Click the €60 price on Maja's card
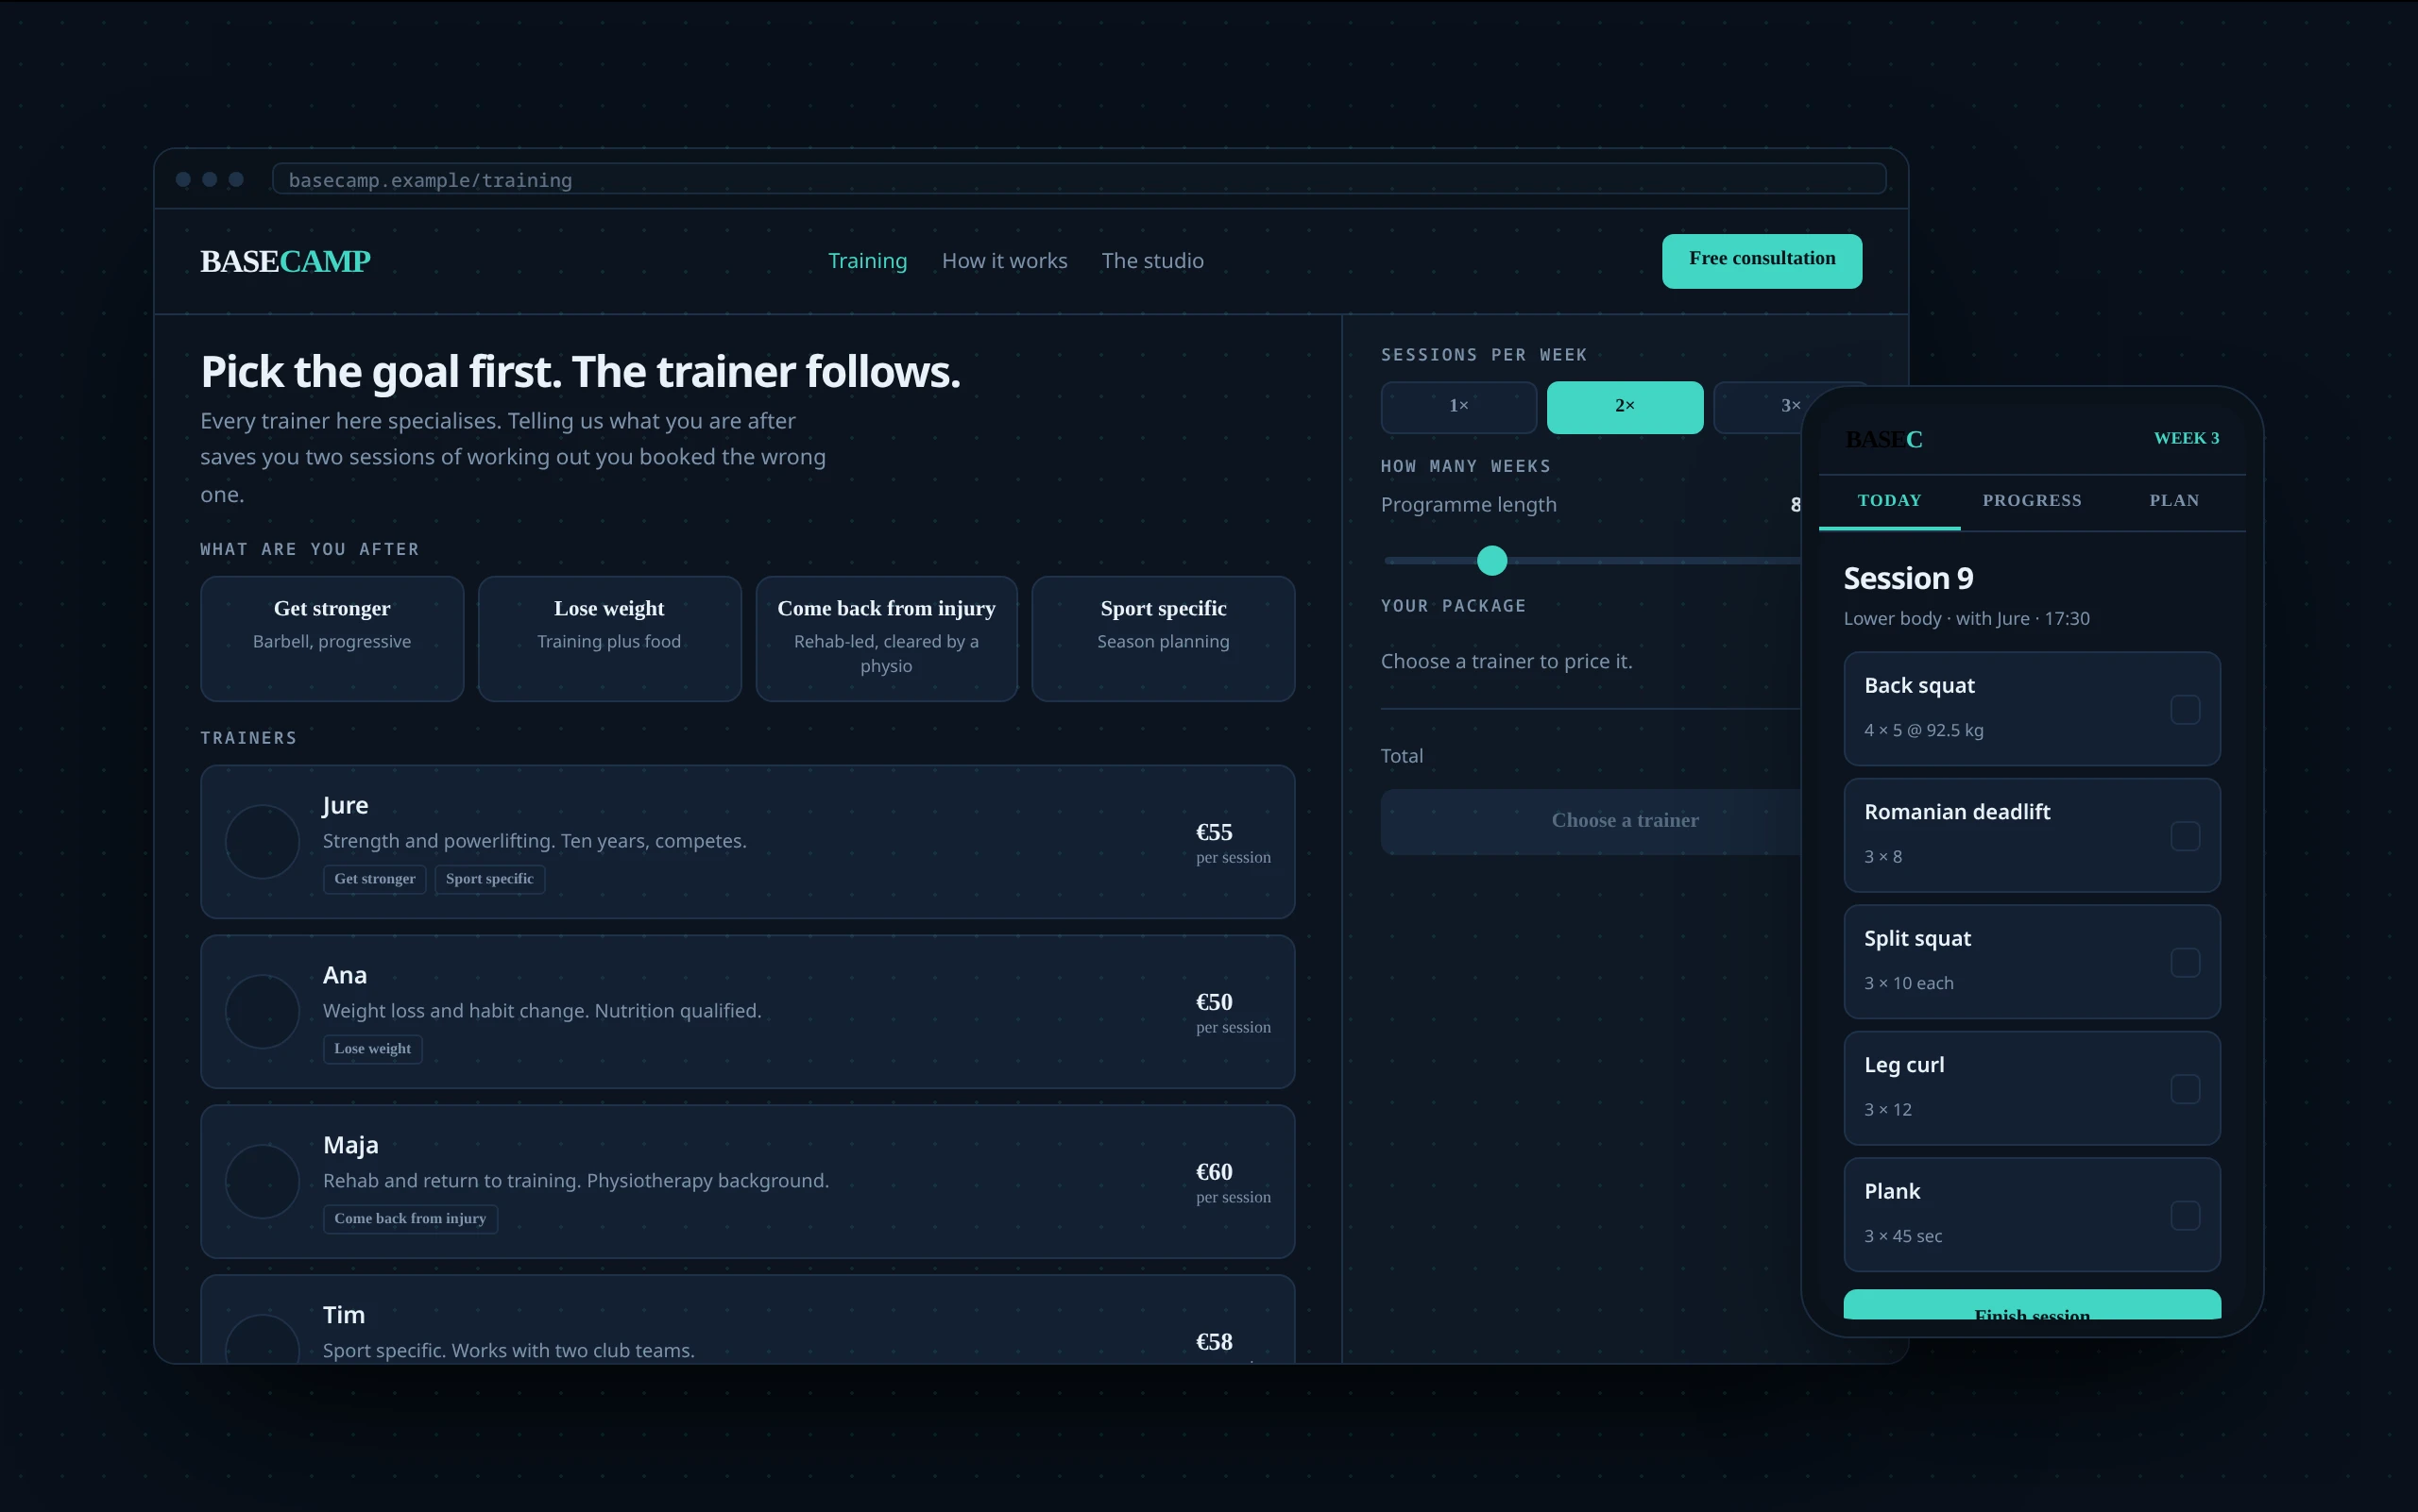The width and height of the screenshot is (2418, 1512). 1214,1172
